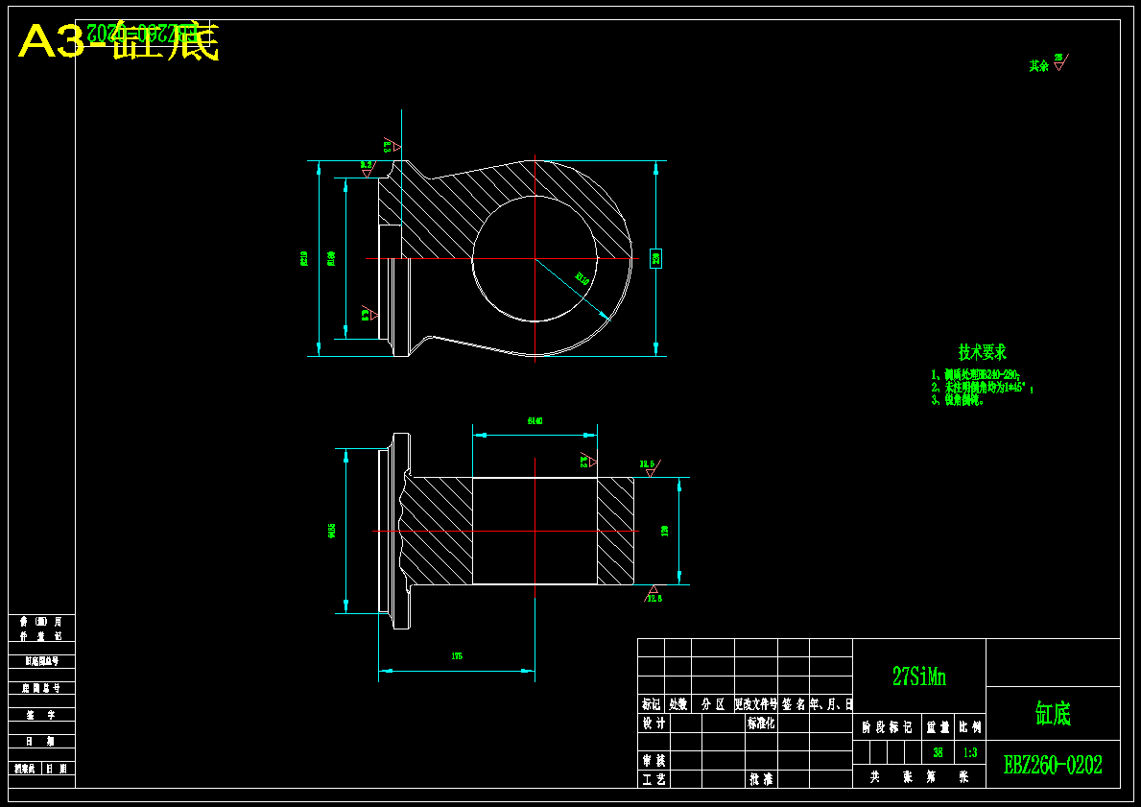Select the 分区 header cell
Image resolution: width=1141 pixels, height=807 pixels.
pos(712,704)
